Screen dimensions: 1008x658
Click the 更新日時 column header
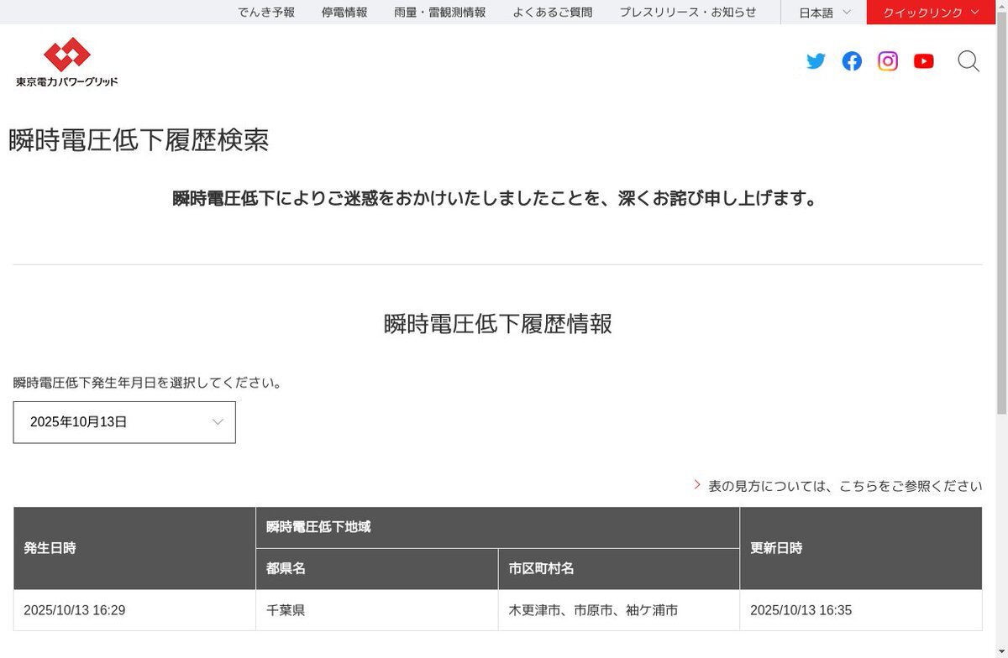pos(776,548)
